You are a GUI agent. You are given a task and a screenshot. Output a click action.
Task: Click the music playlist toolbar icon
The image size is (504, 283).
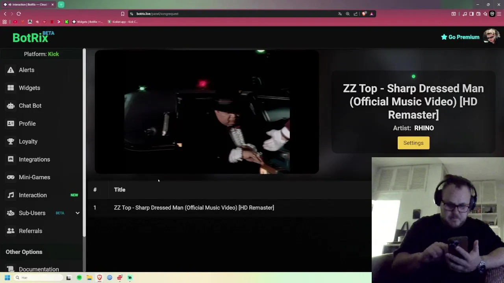465,14
